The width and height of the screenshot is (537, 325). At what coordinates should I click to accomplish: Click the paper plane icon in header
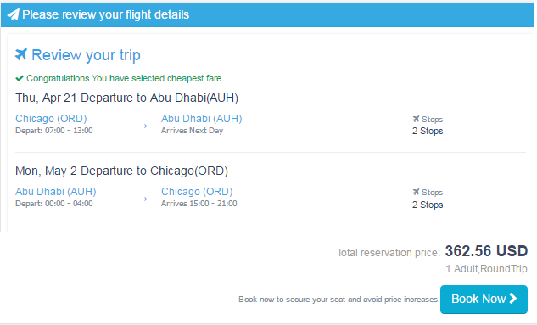click(13, 14)
